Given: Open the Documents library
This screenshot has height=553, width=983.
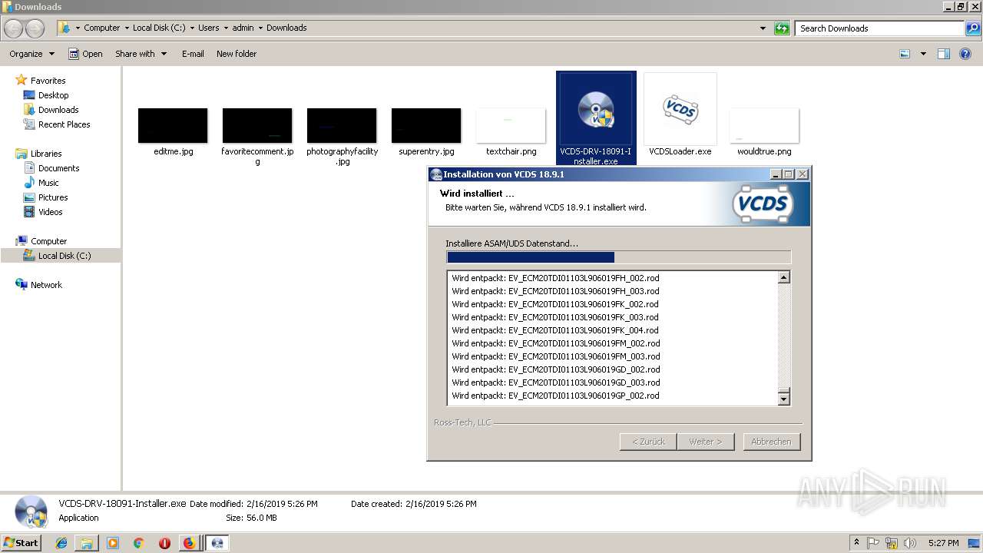Looking at the screenshot, I should point(58,168).
